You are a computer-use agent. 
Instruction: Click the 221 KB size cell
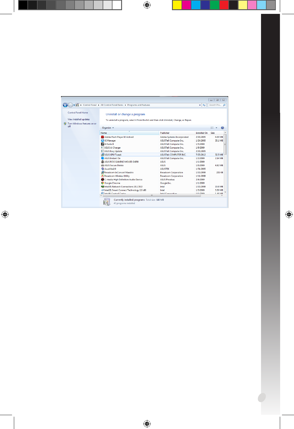tap(220, 173)
